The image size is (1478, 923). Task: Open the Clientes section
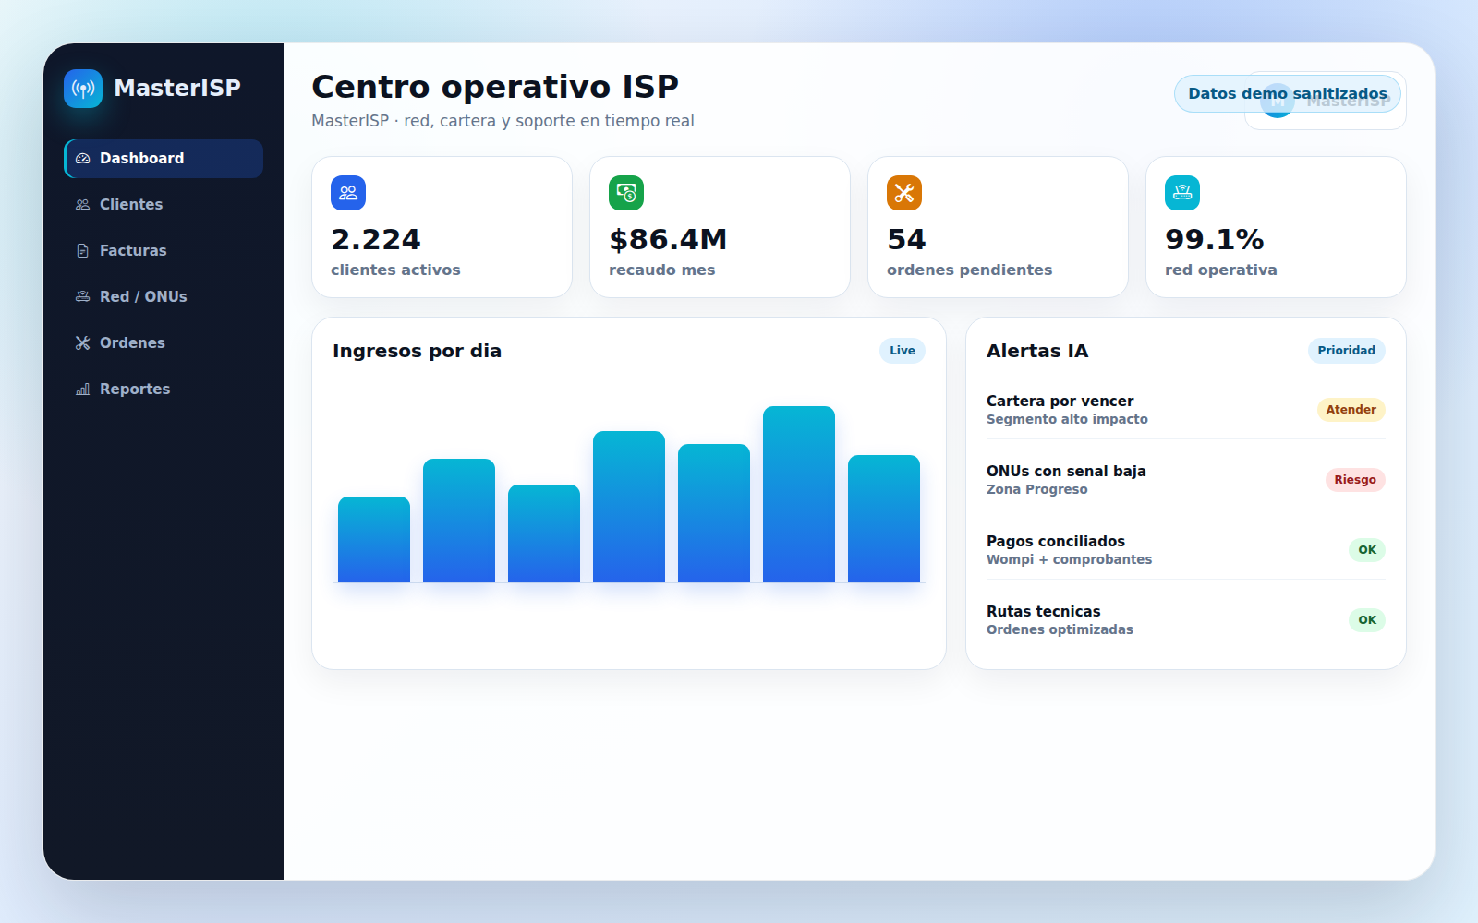point(164,205)
